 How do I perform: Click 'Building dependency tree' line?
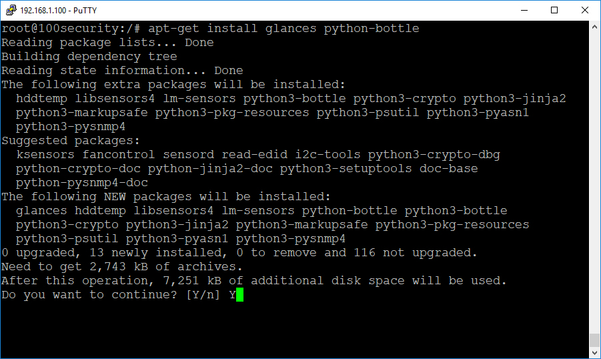tap(89, 57)
